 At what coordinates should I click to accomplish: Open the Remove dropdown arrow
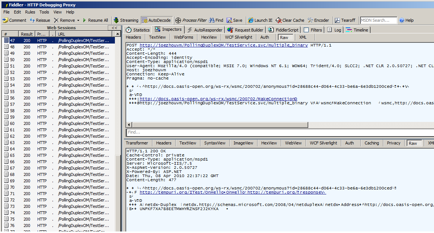coord(78,21)
